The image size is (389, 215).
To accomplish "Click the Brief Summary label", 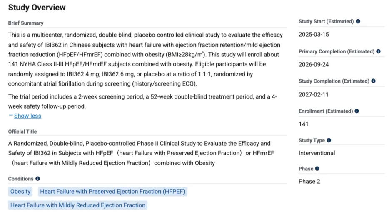I will (x=26, y=23).
